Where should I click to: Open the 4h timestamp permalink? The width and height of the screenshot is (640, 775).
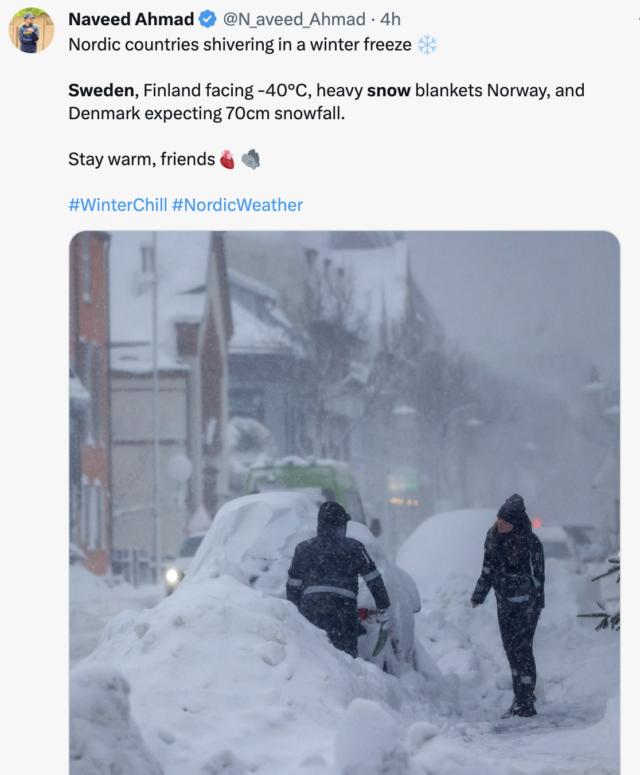coord(390,19)
